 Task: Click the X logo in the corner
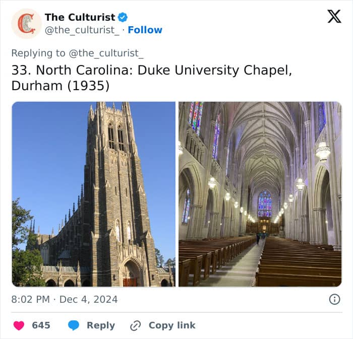click(x=334, y=17)
